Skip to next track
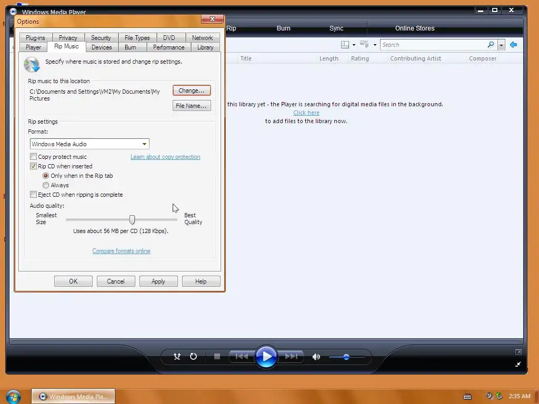The width and height of the screenshot is (539, 404). pos(291,357)
